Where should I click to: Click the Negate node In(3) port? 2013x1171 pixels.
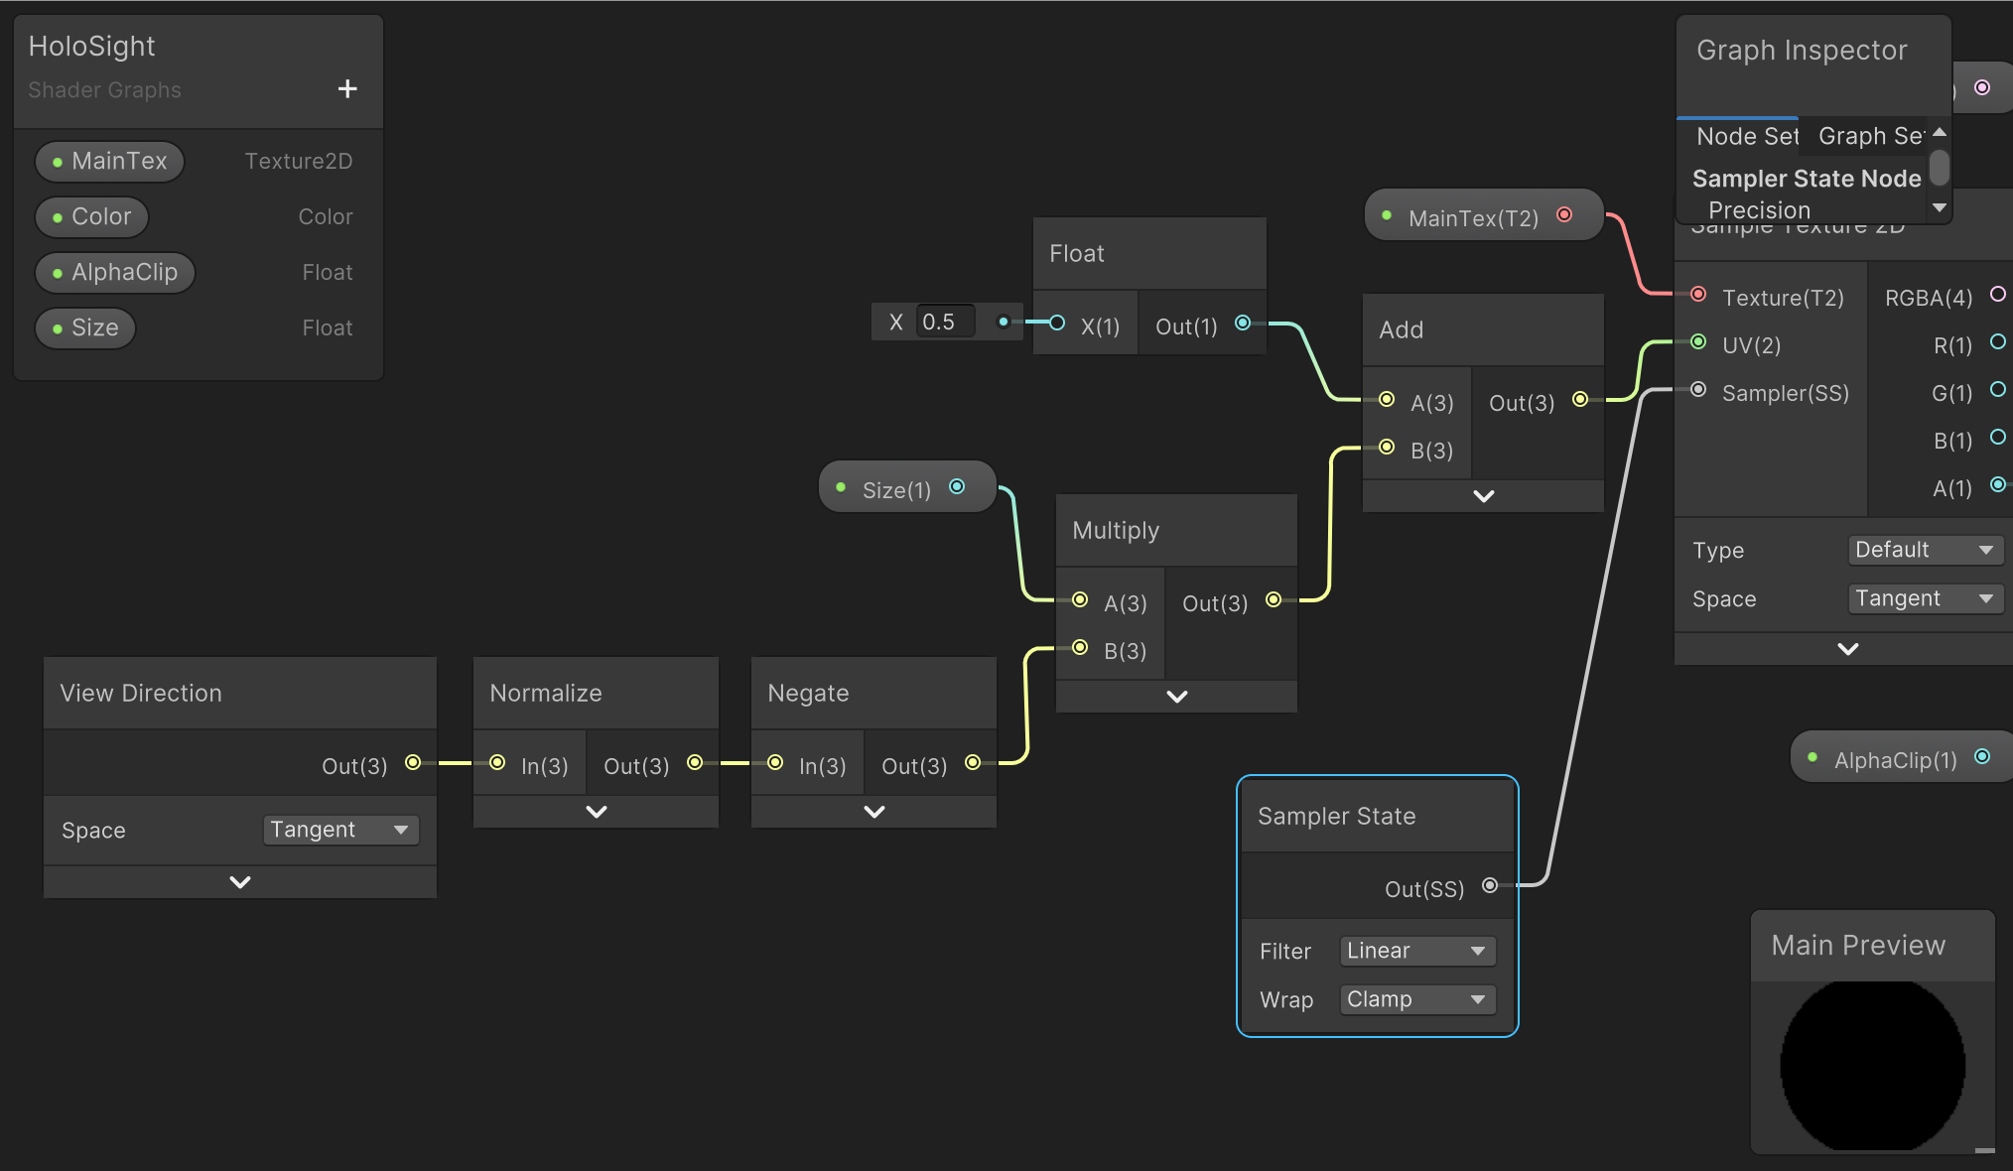(776, 763)
